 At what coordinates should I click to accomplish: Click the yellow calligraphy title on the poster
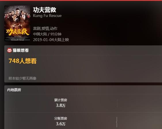click(18, 32)
